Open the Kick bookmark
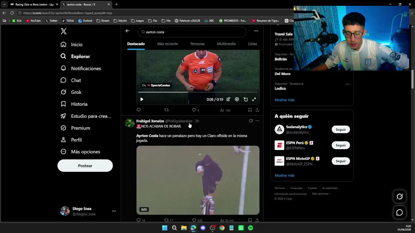 coord(17,21)
